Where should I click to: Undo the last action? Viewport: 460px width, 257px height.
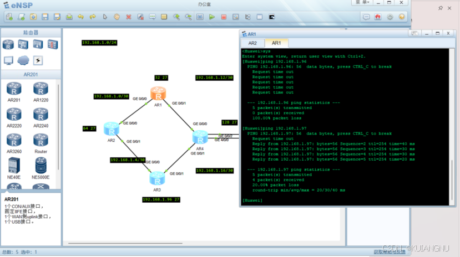coord(80,17)
